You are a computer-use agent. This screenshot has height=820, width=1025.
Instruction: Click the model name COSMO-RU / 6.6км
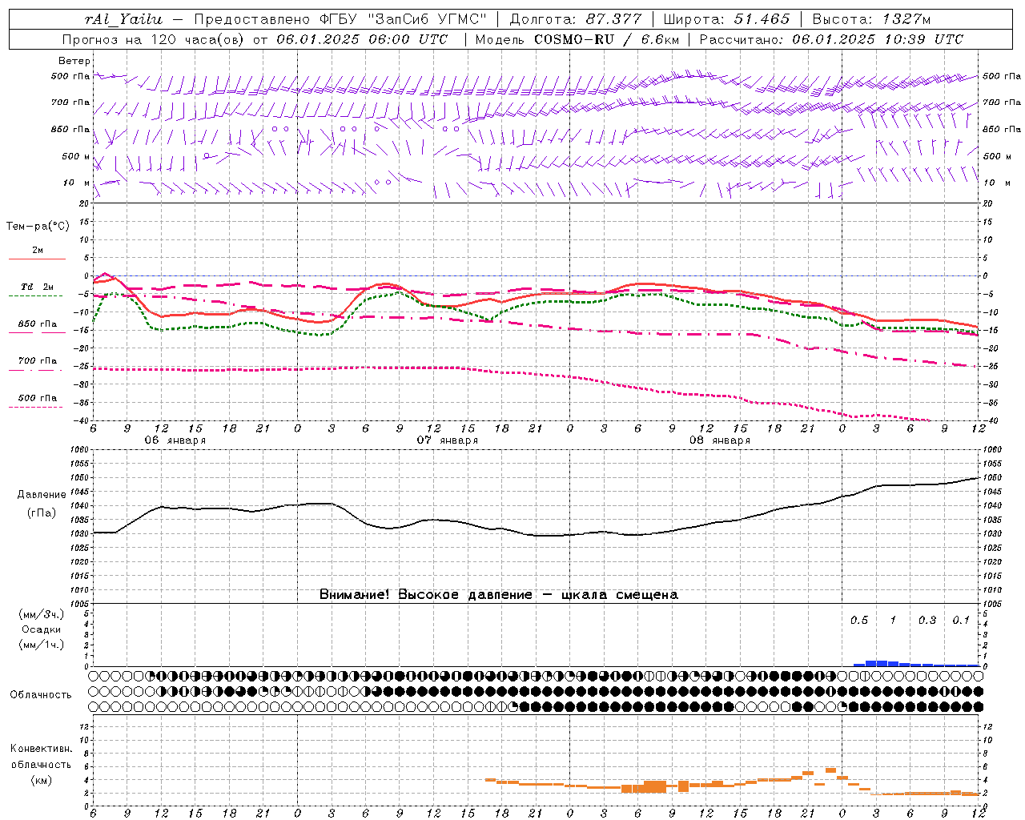[x=605, y=39]
